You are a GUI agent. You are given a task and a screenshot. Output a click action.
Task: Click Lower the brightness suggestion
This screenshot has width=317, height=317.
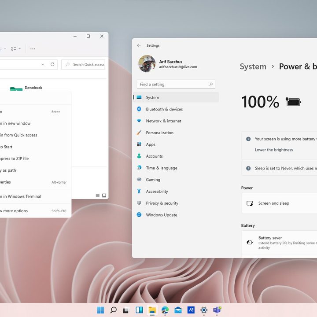tap(274, 150)
